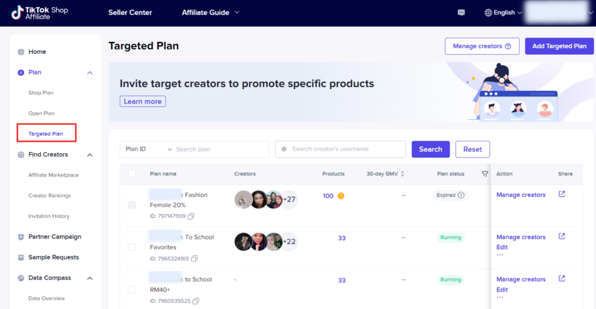Click the 100 products count link

click(328, 196)
